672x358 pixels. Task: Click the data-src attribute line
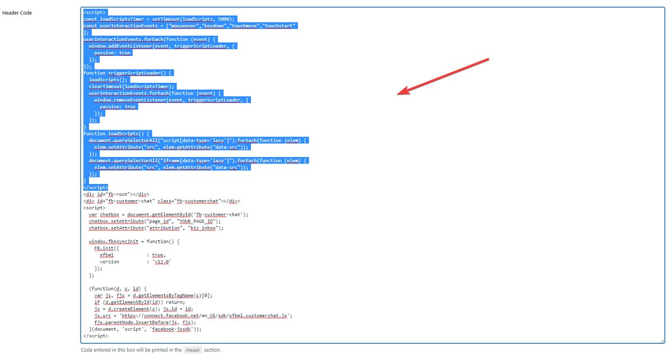pyautogui.click(x=168, y=147)
